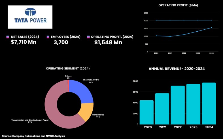
Task: Click the 2020 annual revenue bar
Action: (x=146, y=112)
